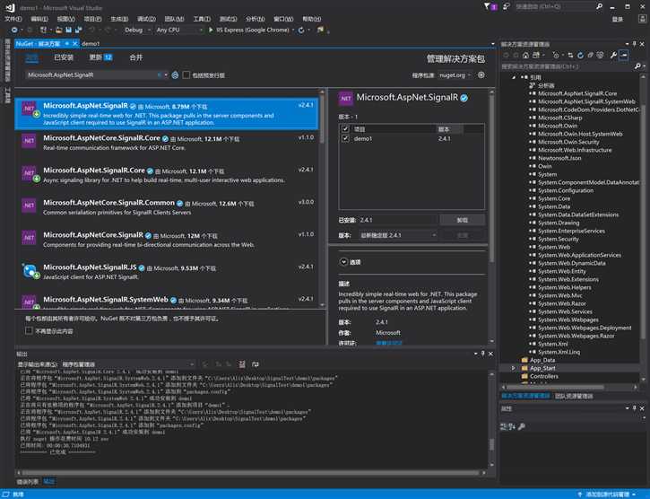650x499 pixels.
Task: Open the Debug configuration dropdown
Action: pos(136,30)
